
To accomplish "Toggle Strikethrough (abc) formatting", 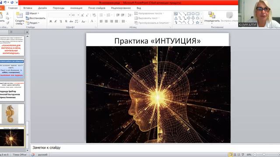I will (x=71, y=21).
